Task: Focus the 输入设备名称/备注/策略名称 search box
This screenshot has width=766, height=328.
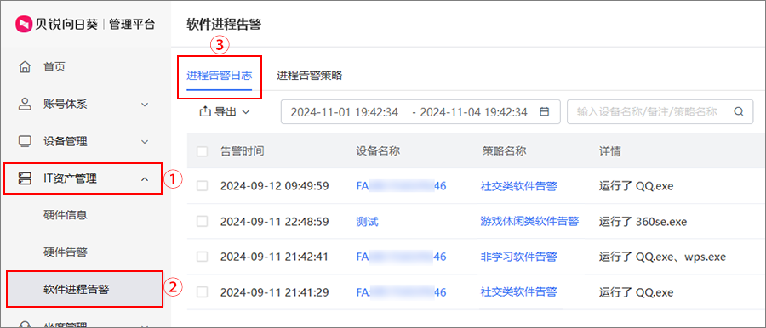Action: (660, 112)
